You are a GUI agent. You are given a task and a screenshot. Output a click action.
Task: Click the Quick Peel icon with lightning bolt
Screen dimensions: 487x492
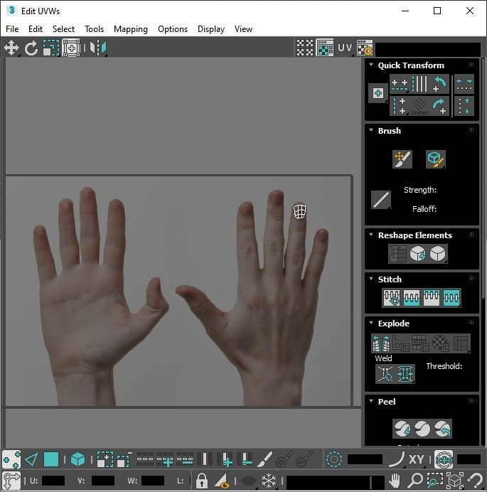pyautogui.click(x=402, y=429)
